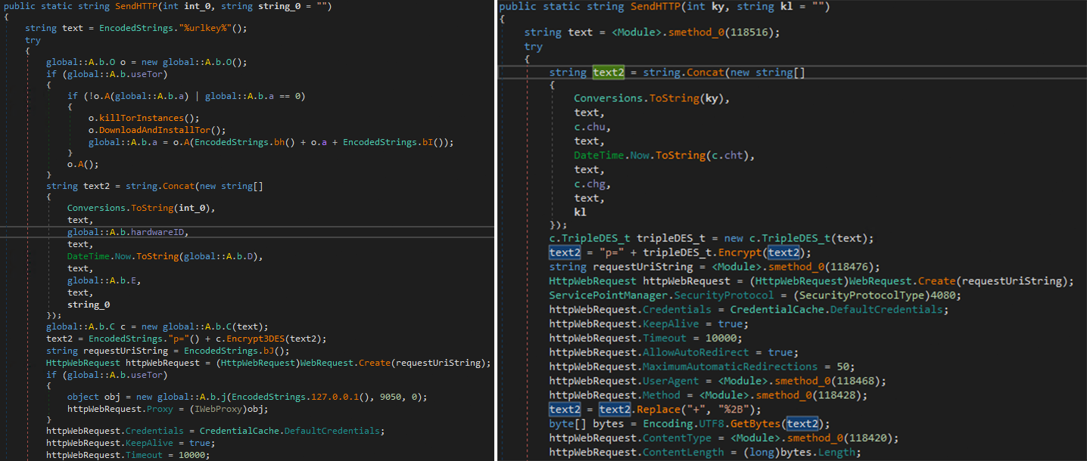The image size is (1087, 461).
Task: Click the line with 'EncodedStrings.bh() + o.a'
Action: pyautogui.click(x=271, y=142)
